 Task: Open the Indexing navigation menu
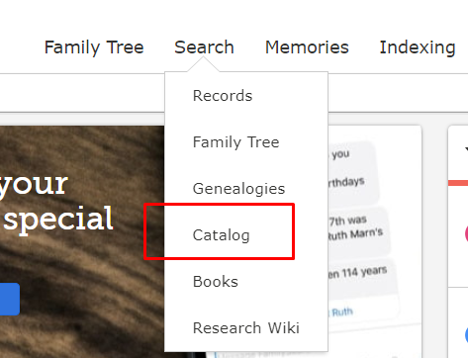pyautogui.click(x=418, y=47)
